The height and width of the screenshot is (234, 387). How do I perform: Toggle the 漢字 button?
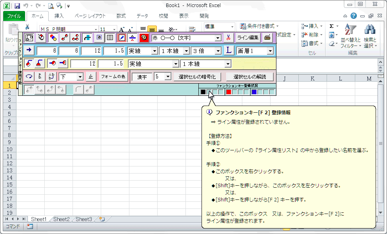142,77
